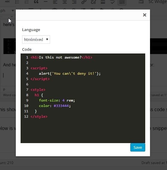Apply bulleted list formatting
This screenshot has height=170, width=167.
[x=17, y=2]
